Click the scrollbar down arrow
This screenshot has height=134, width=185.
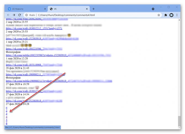pyautogui.click(x=179, y=128)
